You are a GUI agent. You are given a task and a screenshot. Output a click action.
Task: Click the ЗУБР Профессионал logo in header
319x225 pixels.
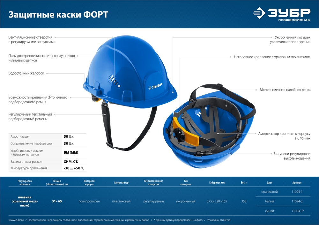[282, 14]
